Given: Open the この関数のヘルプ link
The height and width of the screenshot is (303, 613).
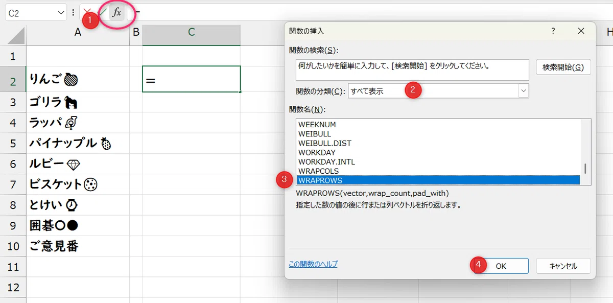Looking at the screenshot, I should [x=313, y=264].
